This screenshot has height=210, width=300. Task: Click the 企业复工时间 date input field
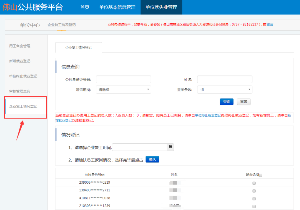coord(139,147)
